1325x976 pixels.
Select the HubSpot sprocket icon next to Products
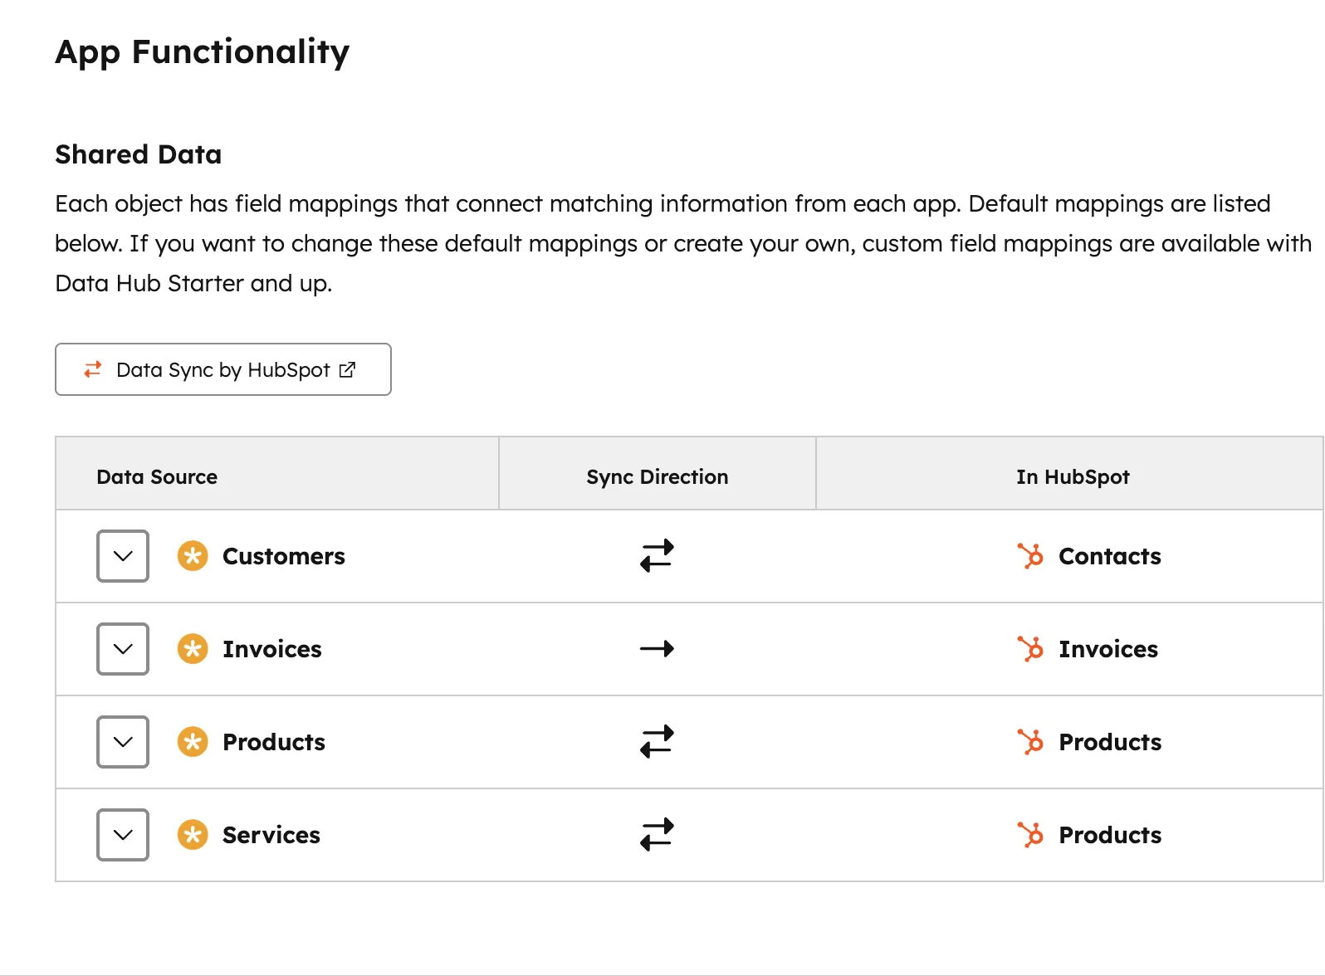1030,742
